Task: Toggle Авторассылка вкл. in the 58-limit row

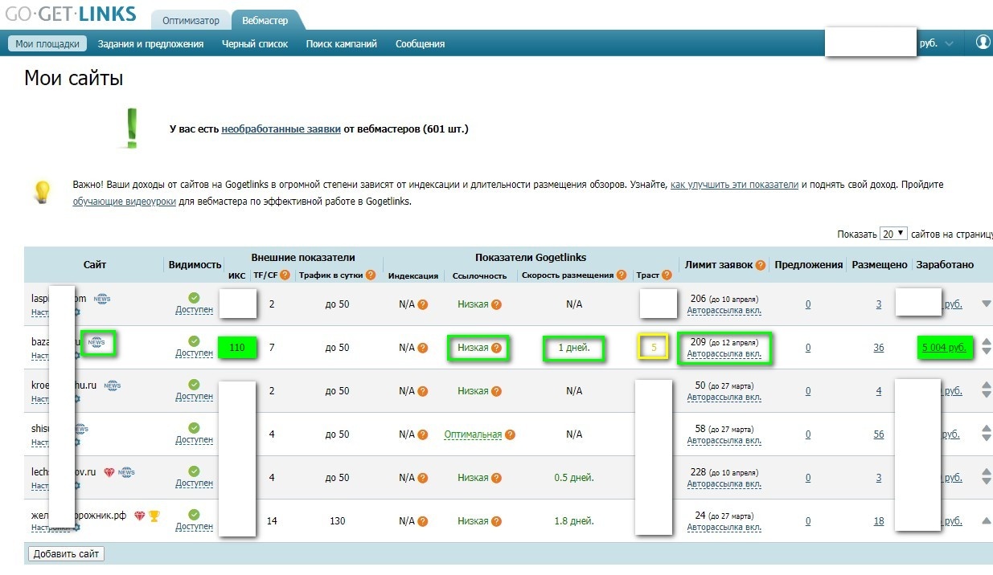Action: (x=724, y=441)
